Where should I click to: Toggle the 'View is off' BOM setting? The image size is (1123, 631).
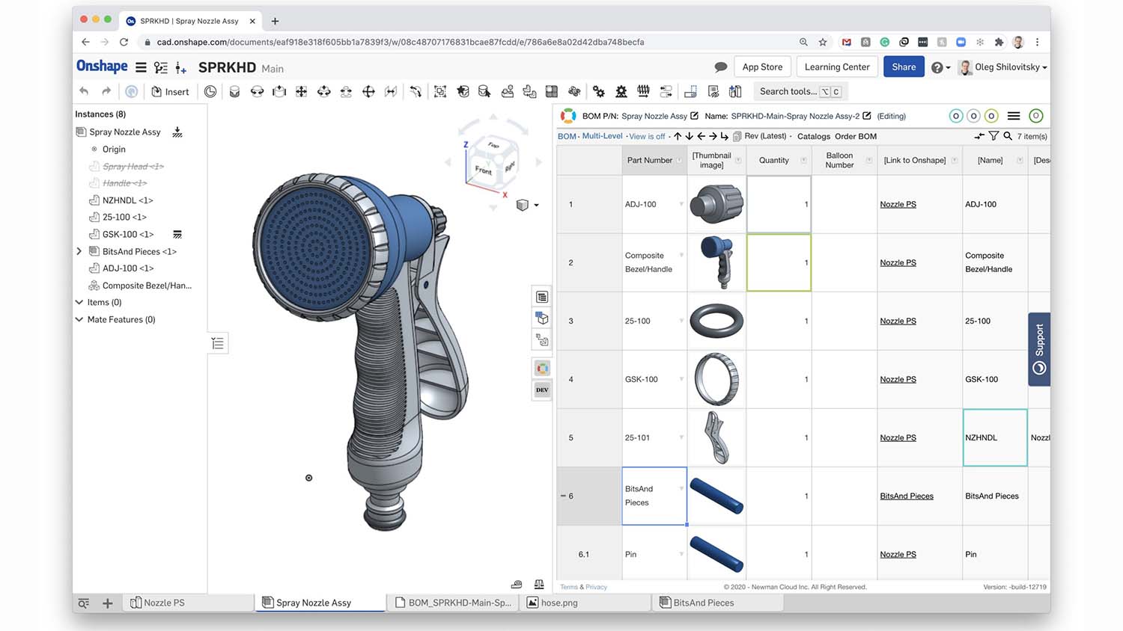(647, 137)
